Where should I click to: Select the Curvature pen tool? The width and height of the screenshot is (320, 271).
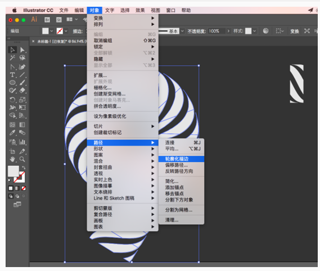22,67
